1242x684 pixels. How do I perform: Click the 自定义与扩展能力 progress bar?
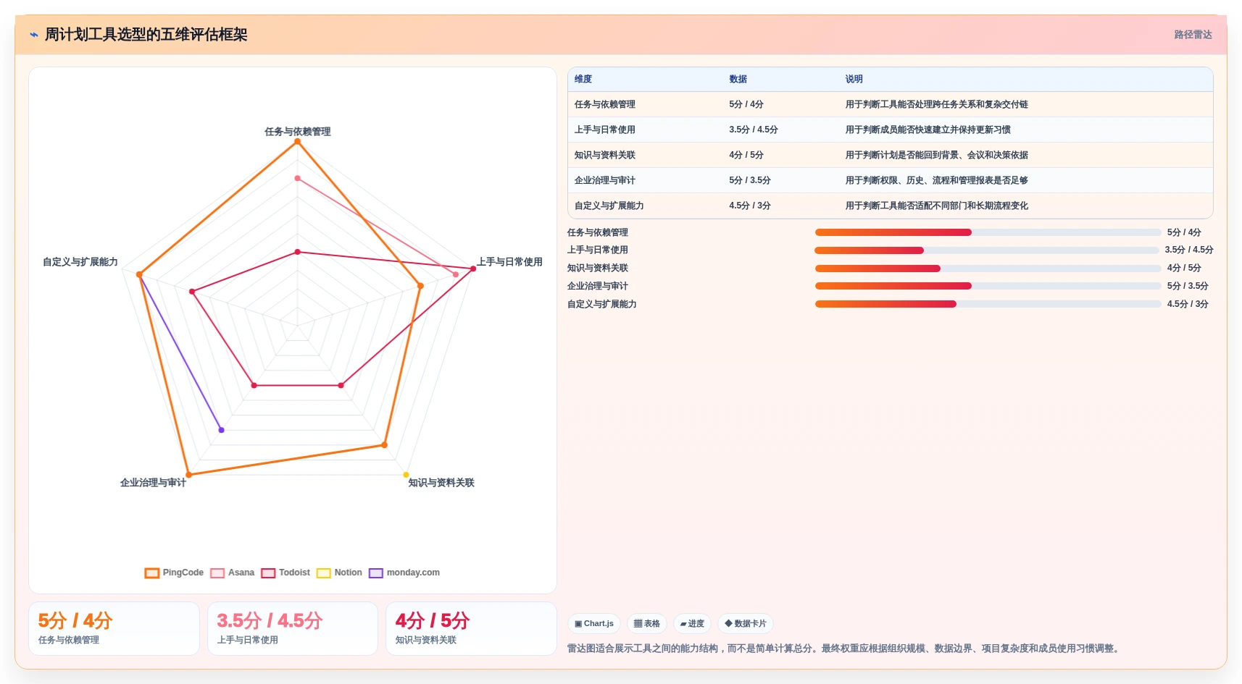pyautogui.click(x=988, y=304)
